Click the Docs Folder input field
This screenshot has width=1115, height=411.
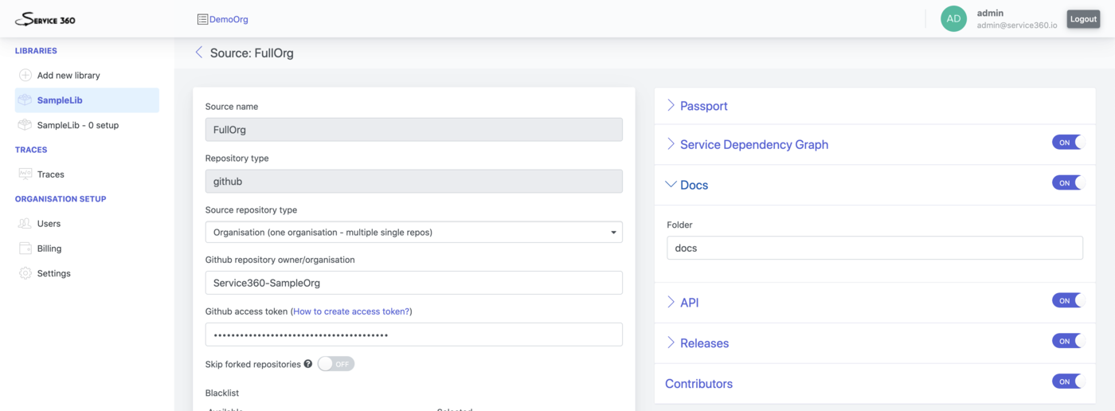pyautogui.click(x=874, y=248)
